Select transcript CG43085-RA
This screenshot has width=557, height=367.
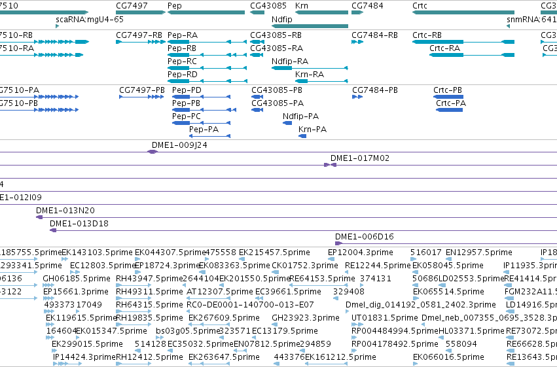tap(257, 55)
